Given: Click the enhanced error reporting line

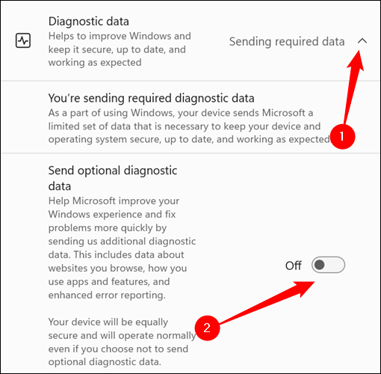Looking at the screenshot, I should coord(107,295).
